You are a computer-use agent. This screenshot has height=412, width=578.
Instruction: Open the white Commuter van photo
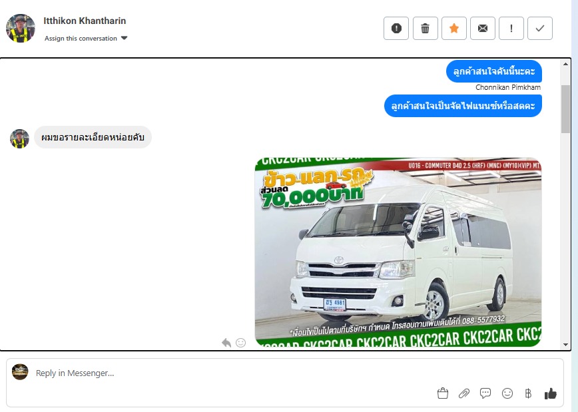click(x=398, y=252)
